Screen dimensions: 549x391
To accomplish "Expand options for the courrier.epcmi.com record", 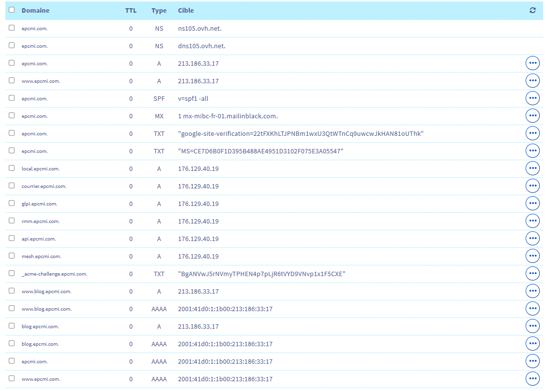I will click(x=532, y=186).
